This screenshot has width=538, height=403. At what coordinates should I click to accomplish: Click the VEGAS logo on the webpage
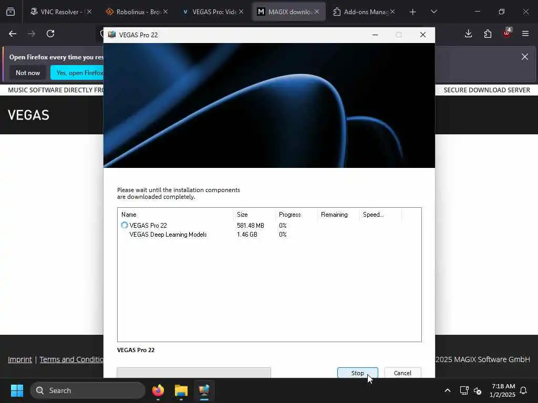tap(28, 115)
